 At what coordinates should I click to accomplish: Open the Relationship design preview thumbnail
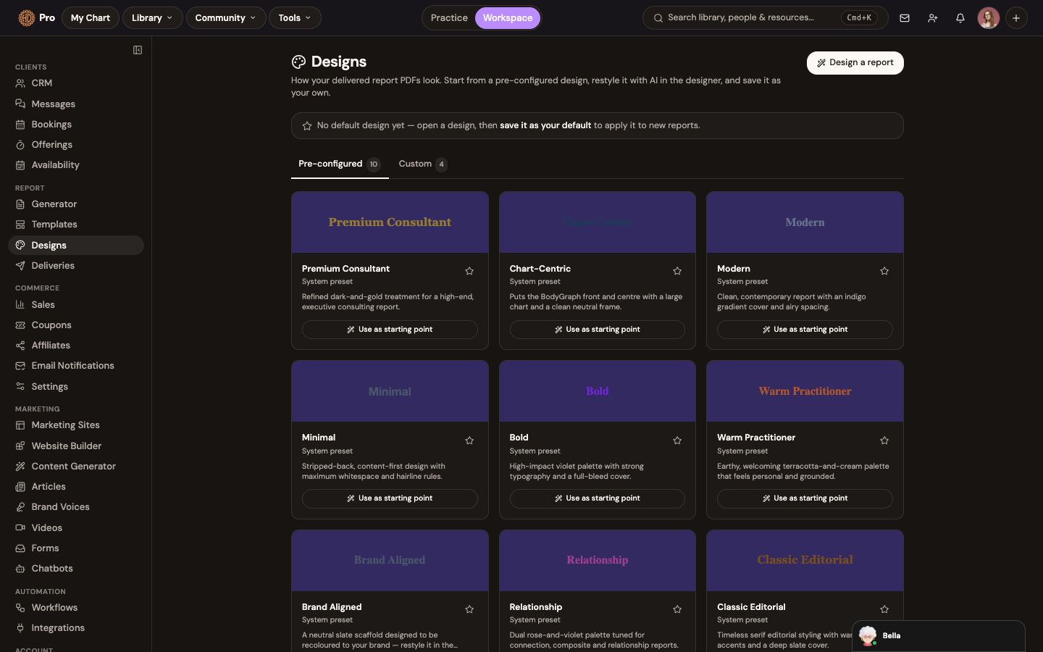pos(598,560)
